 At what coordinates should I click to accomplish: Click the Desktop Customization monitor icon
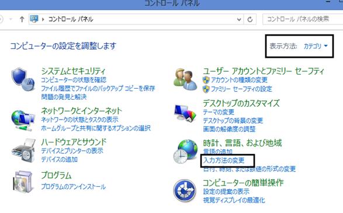coord(185,113)
